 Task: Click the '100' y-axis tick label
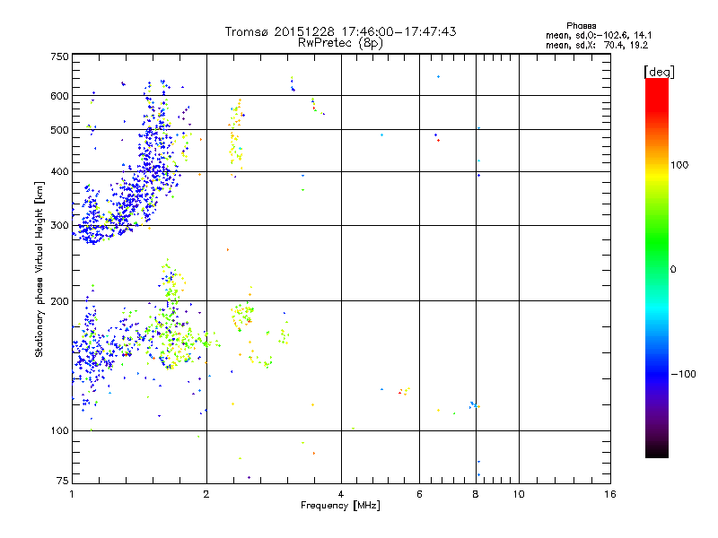click(x=59, y=431)
